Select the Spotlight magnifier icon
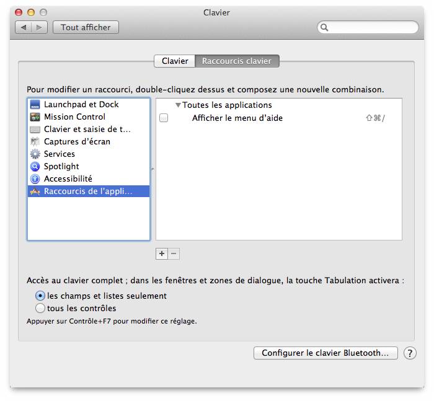 [35, 167]
